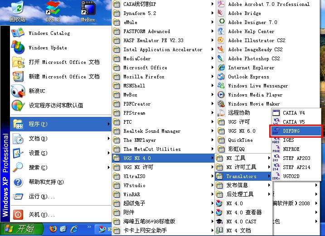This screenshot has width=325, height=236.
Task: Launch Internet Explorer from quick launch bar
Action: coord(74,229)
